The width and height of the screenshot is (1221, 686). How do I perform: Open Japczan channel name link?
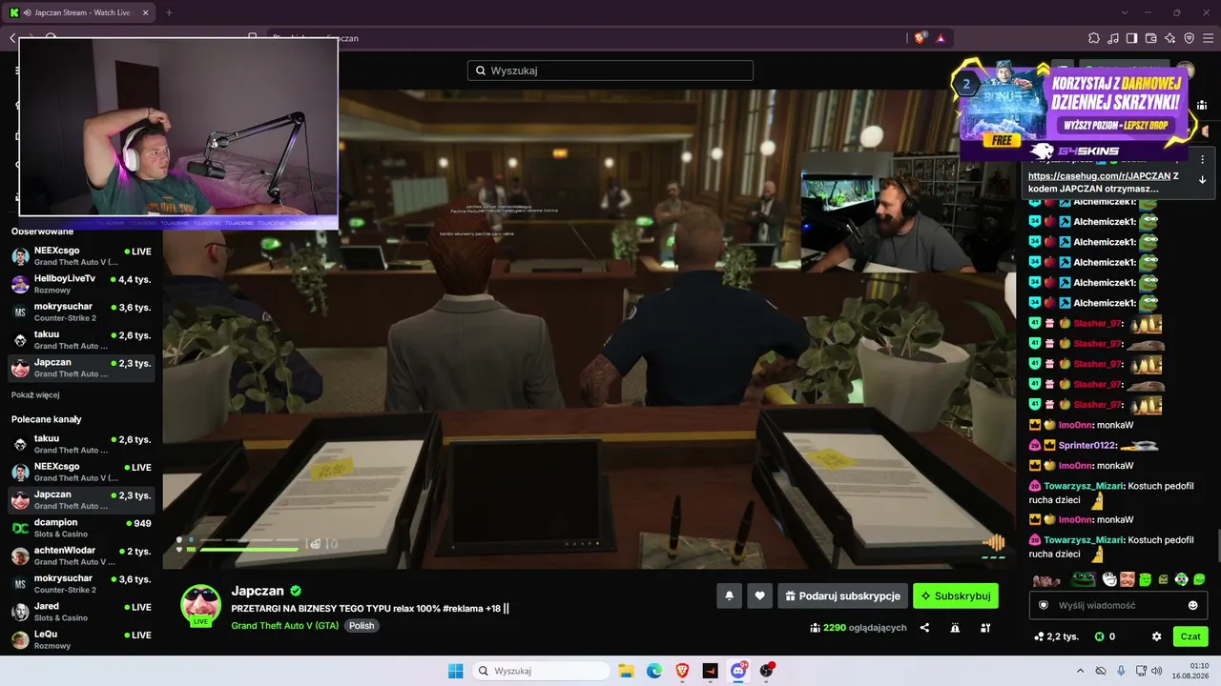(x=259, y=591)
